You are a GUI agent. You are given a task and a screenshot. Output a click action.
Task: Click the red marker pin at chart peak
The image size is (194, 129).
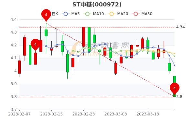click(x=46, y=15)
